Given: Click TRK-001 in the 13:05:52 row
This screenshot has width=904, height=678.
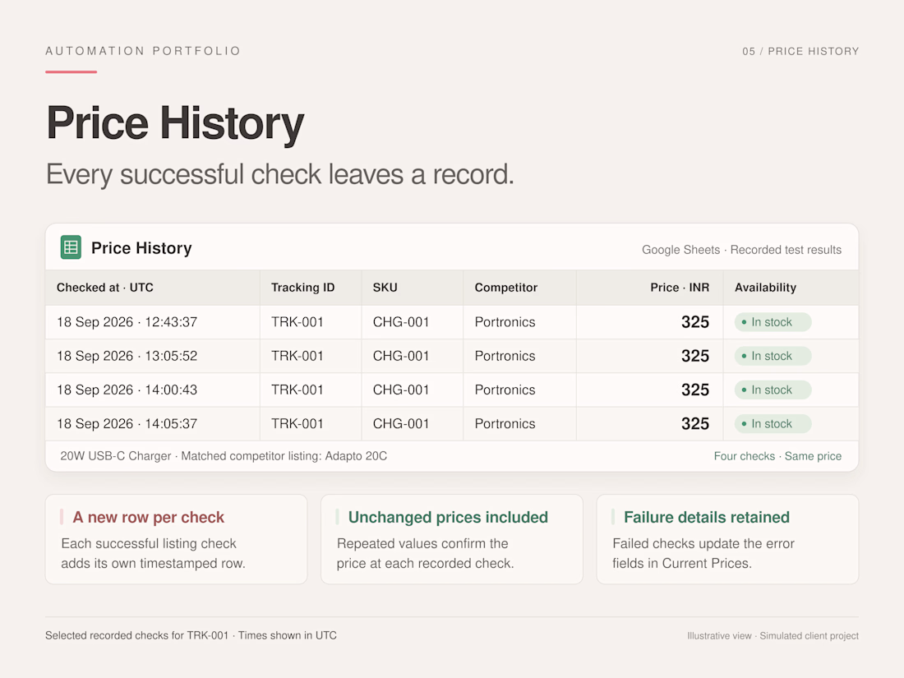Looking at the screenshot, I should (x=297, y=356).
